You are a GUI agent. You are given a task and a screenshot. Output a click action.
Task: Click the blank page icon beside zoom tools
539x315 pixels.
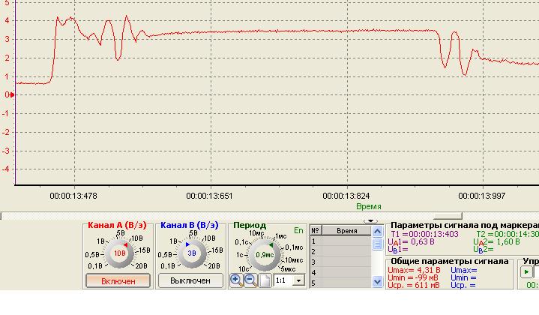click(x=265, y=280)
